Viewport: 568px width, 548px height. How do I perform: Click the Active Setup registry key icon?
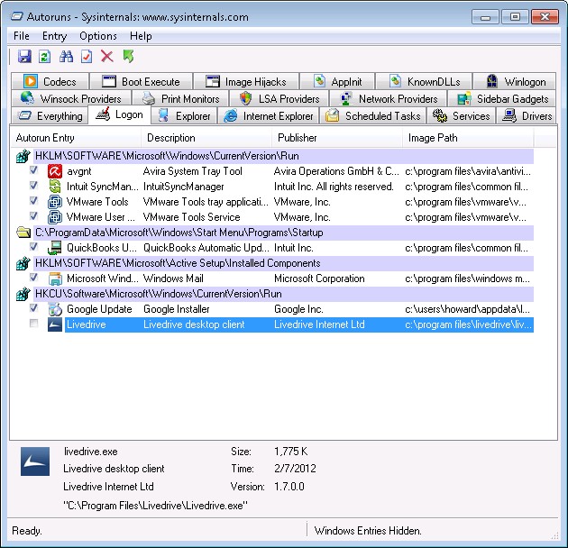tap(23, 263)
